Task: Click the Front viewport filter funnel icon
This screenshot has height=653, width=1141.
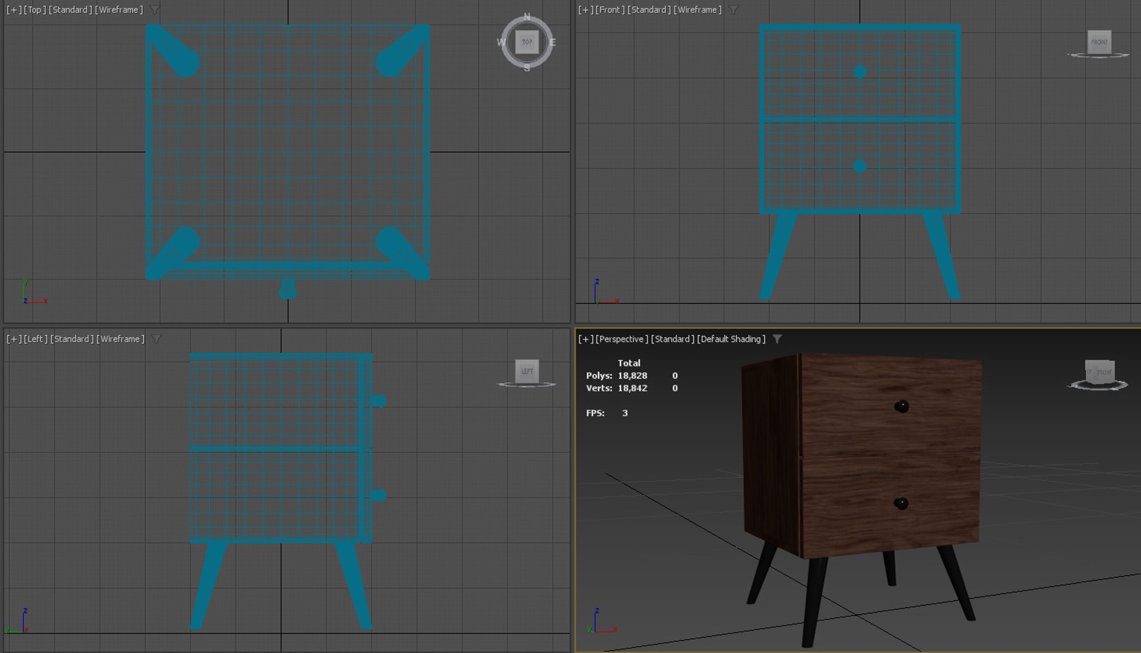Action: 733,10
